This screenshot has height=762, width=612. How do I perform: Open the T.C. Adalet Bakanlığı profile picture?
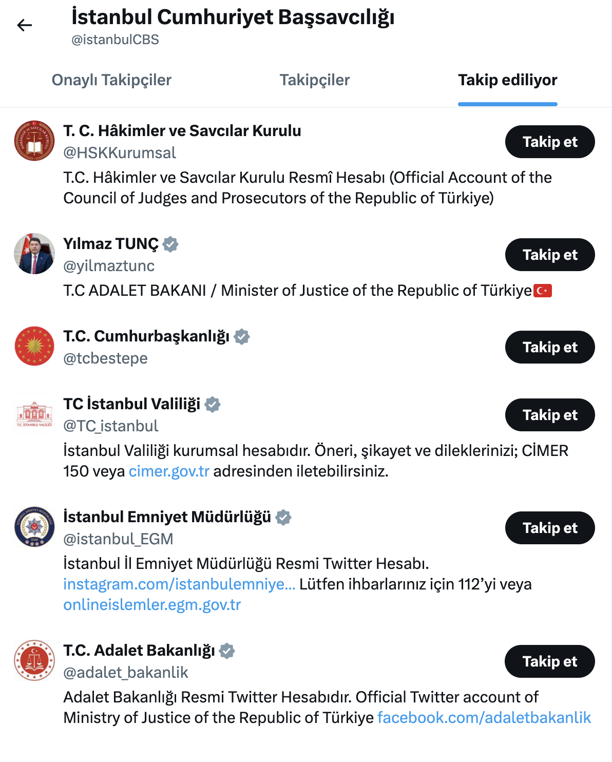point(33,661)
